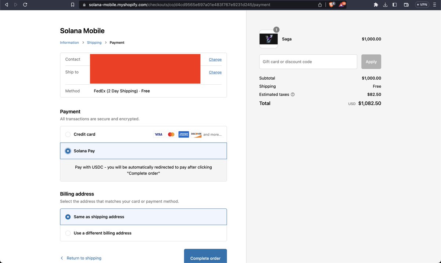The height and width of the screenshot is (263, 441).
Task: Open the Brave Wallet icon
Action: point(406,5)
